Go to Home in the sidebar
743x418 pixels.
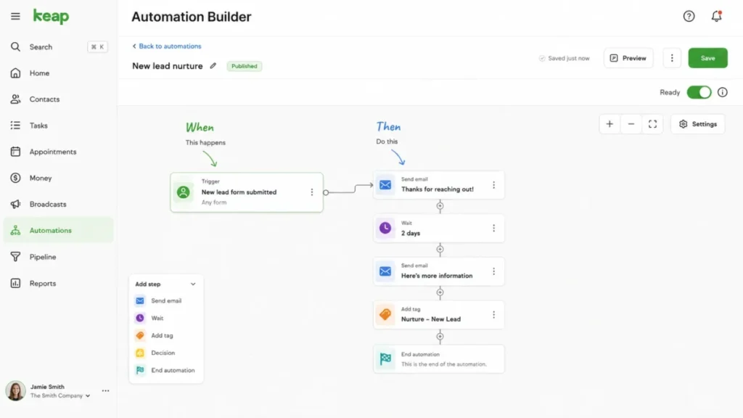[59, 73]
